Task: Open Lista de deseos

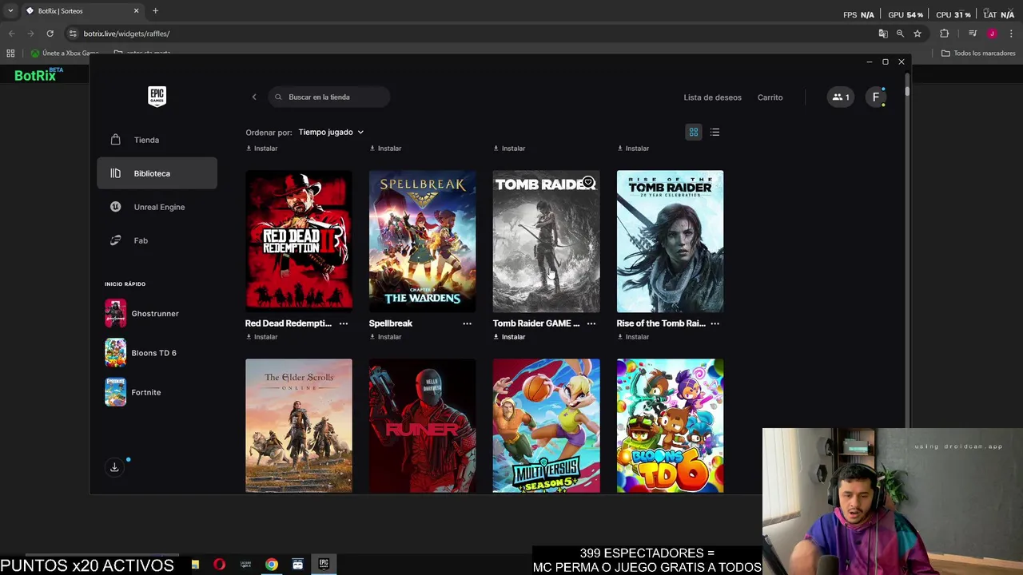Action: pos(712,97)
